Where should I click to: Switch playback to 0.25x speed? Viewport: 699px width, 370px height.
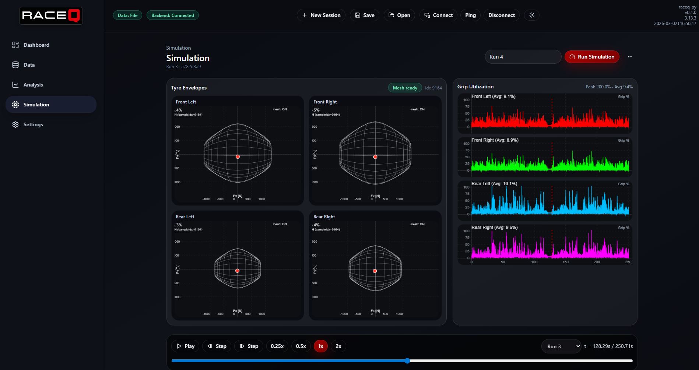pos(277,346)
